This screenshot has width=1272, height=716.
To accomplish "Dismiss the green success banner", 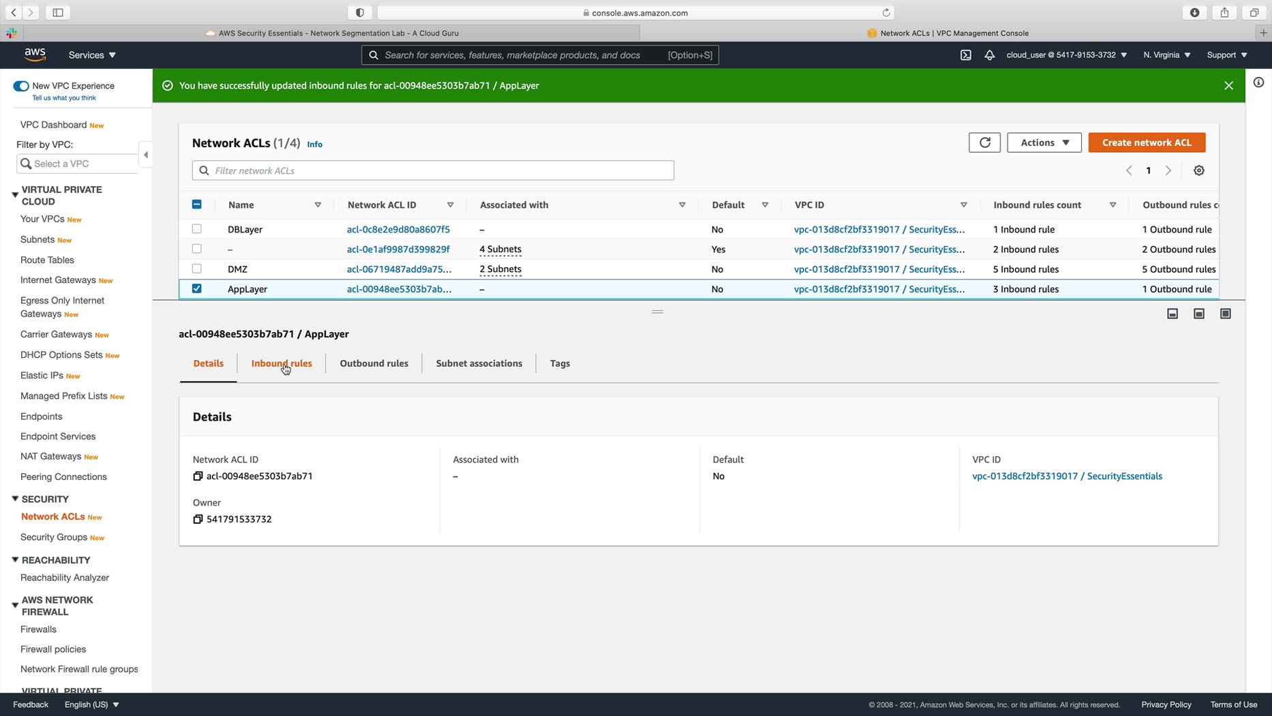I will pyautogui.click(x=1228, y=86).
